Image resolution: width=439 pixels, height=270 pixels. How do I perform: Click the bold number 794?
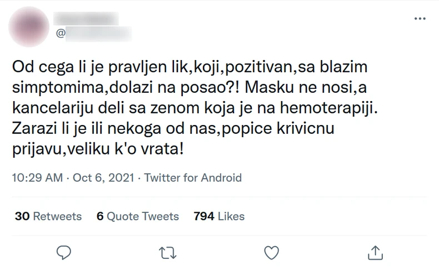(x=203, y=216)
